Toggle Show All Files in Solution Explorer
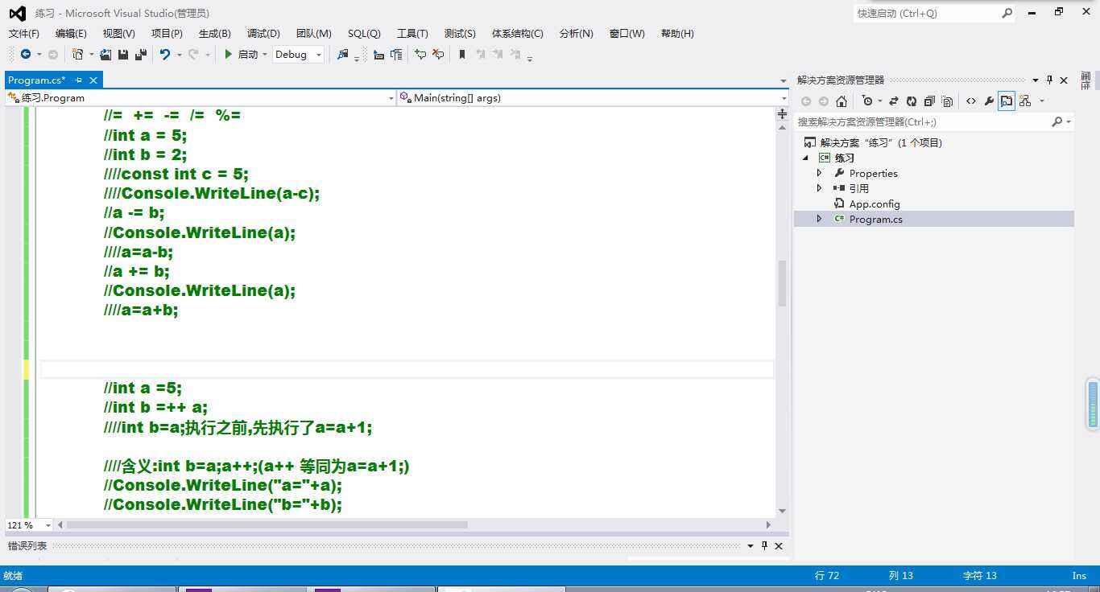The width and height of the screenshot is (1100, 592). (x=947, y=101)
